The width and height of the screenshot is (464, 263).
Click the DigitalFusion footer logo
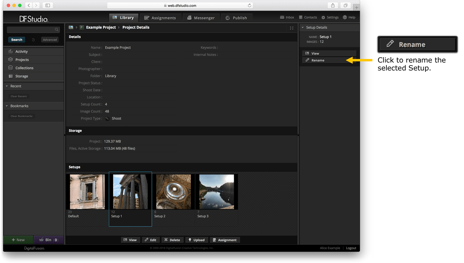pyautogui.click(x=34, y=248)
